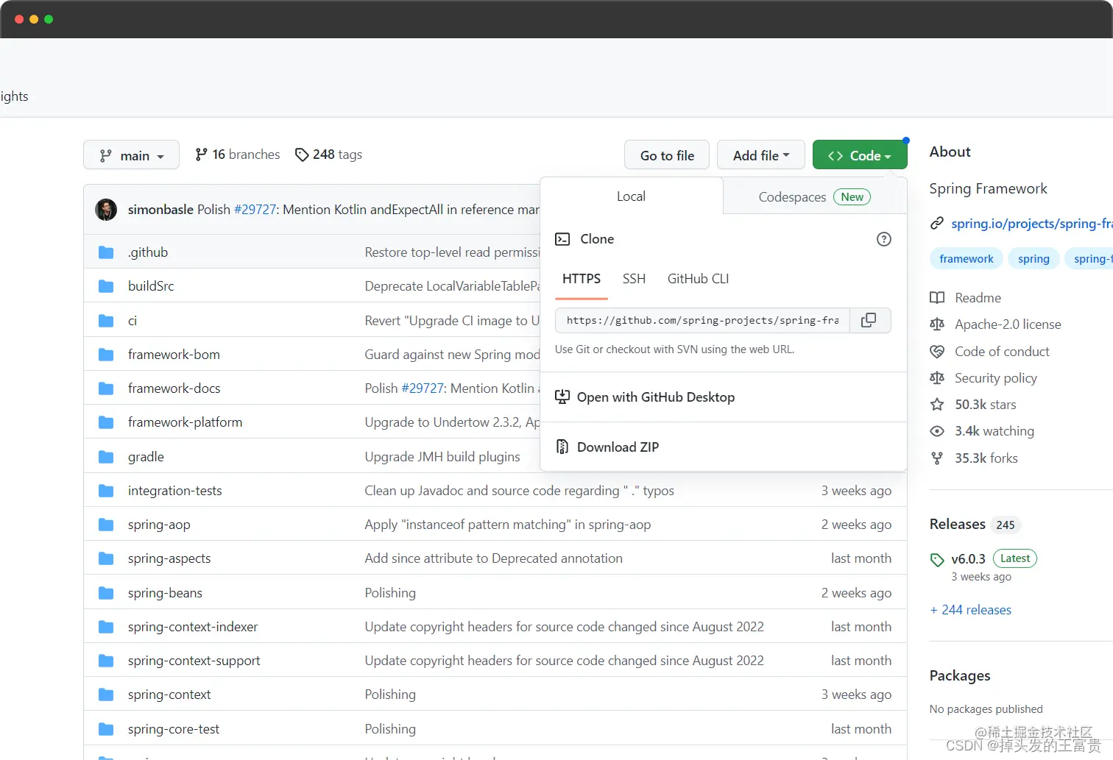The width and height of the screenshot is (1113, 760).
Task: Click the buildSrc folder icon
Action: [106, 286]
